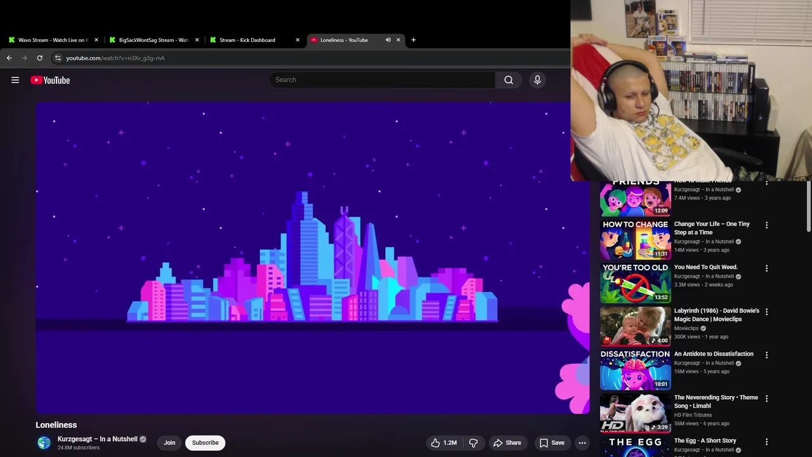Open options for An Antidote to Dissatisfaction
Image resolution: width=812 pixels, height=457 pixels.
(766, 355)
